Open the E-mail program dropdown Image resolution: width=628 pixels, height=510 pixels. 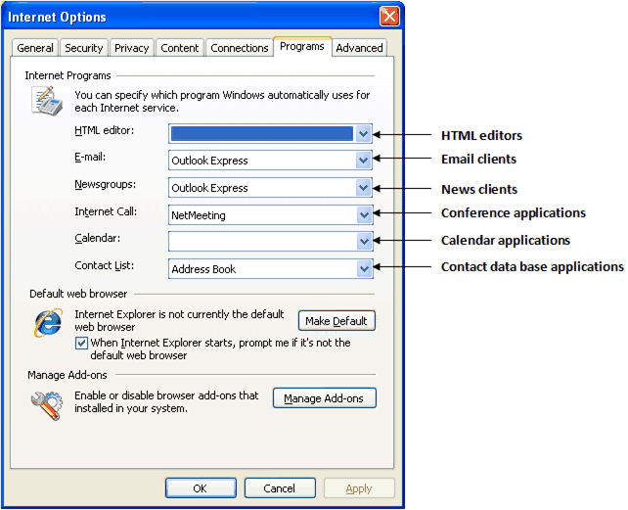(364, 161)
